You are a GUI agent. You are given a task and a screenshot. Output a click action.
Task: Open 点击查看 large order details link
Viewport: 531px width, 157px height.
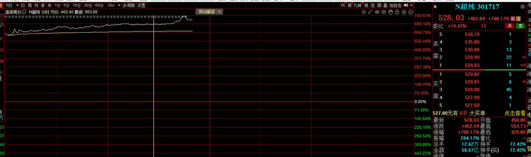tap(515, 113)
